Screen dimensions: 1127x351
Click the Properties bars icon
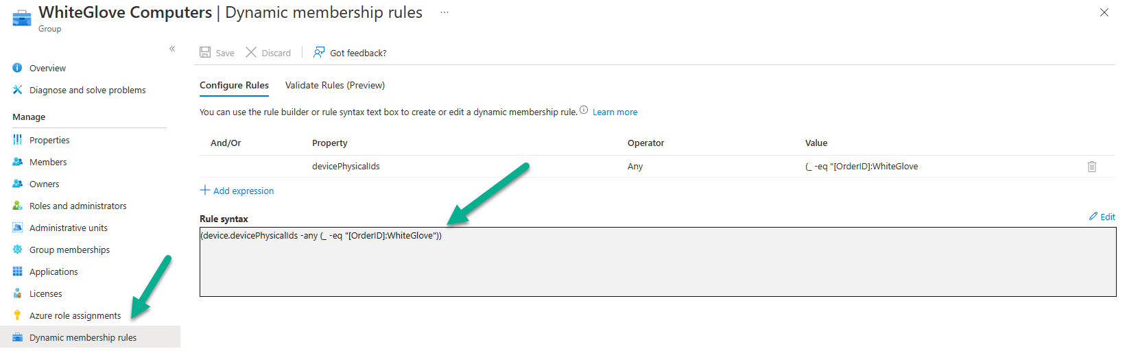point(17,140)
